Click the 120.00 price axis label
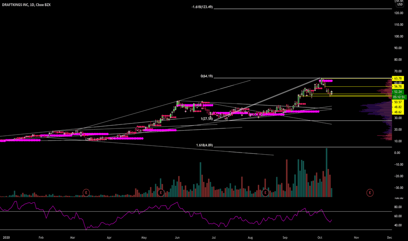Screen dimensions: 408x241 (x=399, y=13)
